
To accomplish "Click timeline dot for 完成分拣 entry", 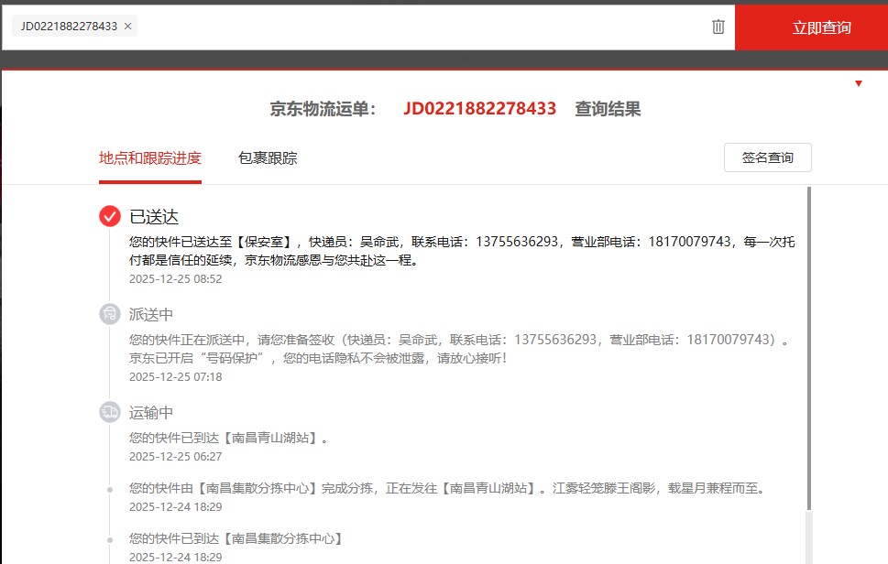I will point(110,489).
